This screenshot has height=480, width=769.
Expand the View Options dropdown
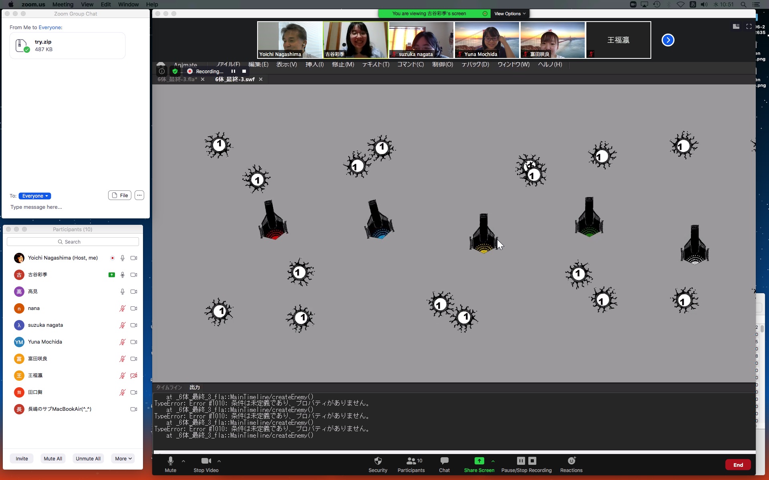[x=509, y=14]
